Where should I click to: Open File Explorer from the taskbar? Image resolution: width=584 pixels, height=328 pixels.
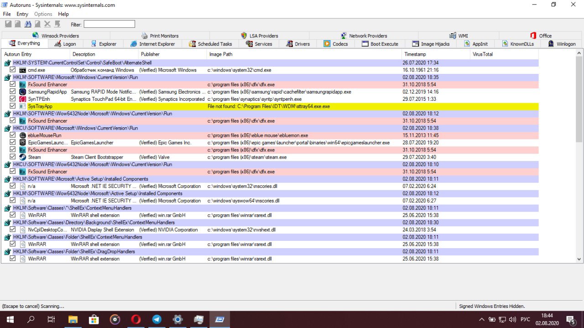(x=73, y=319)
